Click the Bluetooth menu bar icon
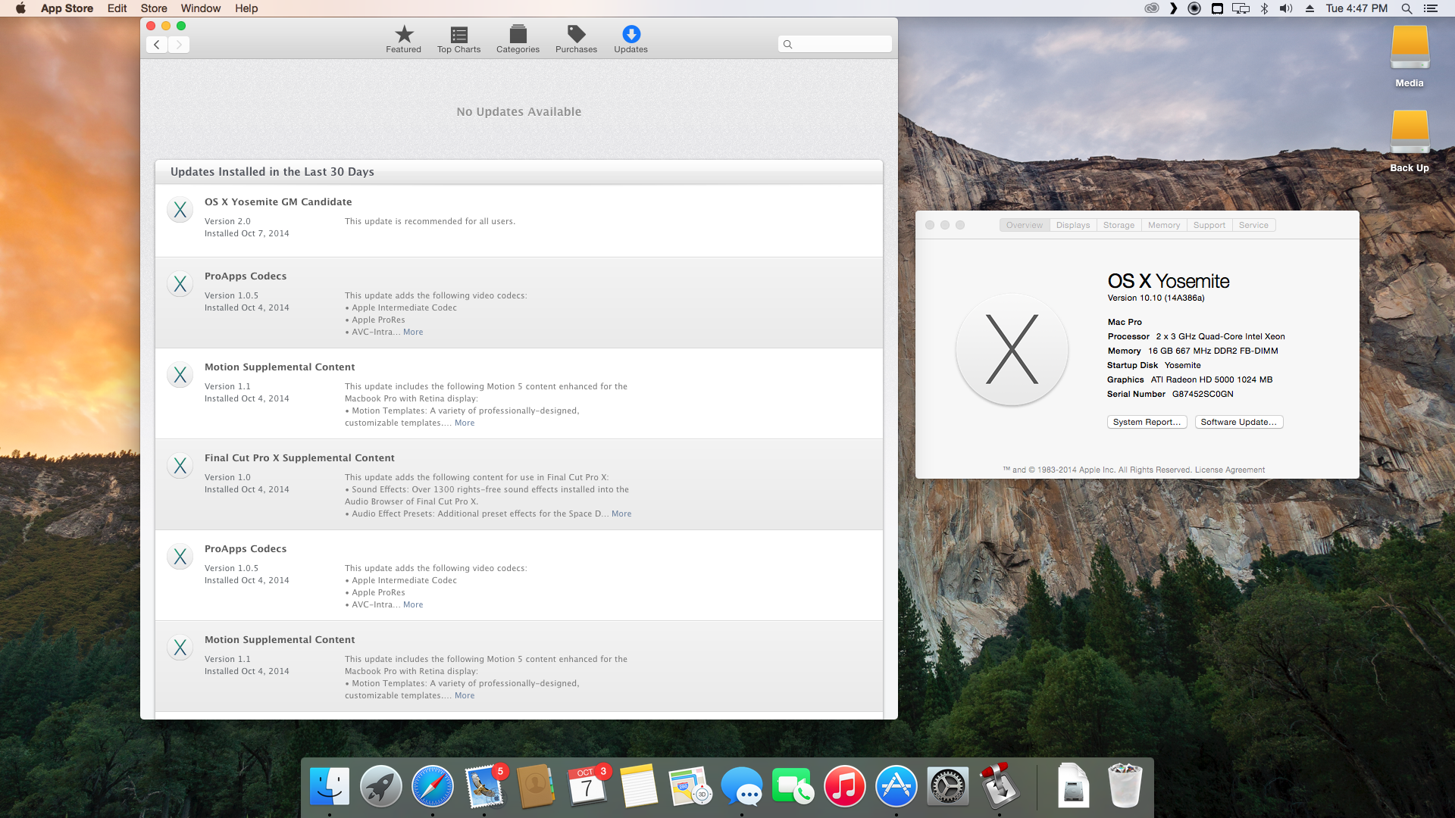1455x818 pixels. 1264,8
